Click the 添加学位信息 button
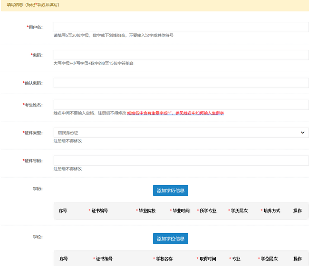 [170, 238]
